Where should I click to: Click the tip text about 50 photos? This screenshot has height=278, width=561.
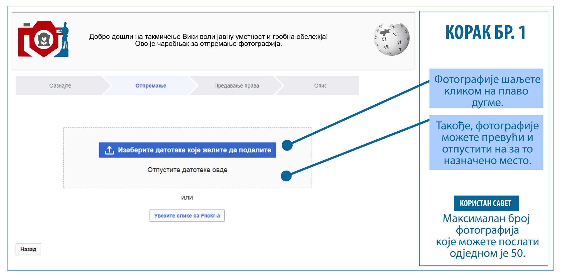coord(487,236)
